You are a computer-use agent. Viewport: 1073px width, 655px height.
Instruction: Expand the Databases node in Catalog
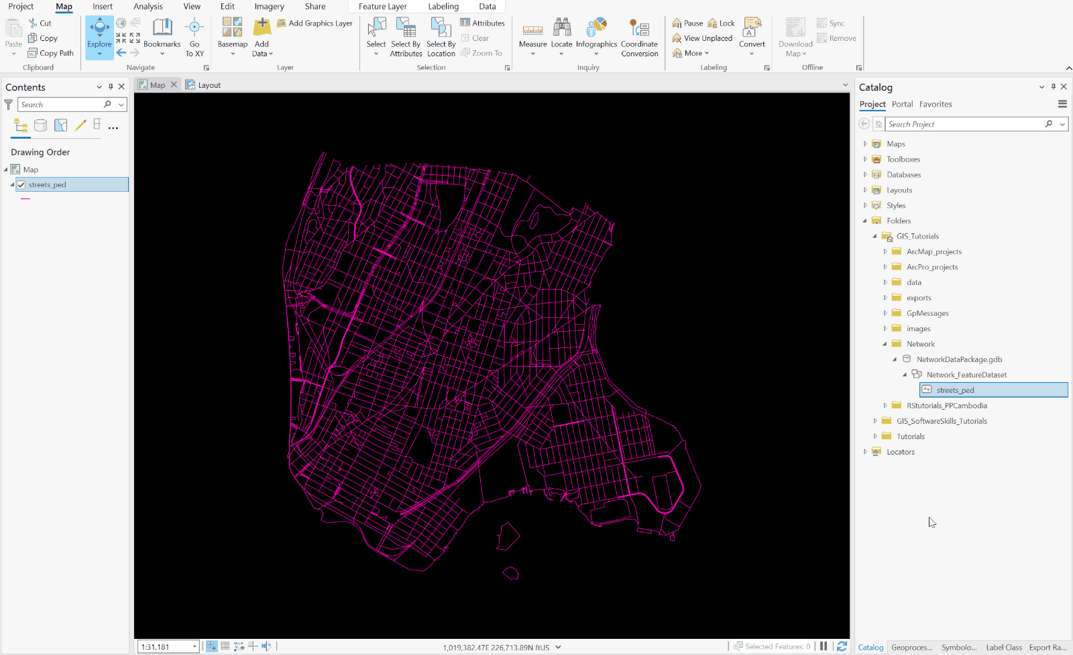[865, 174]
